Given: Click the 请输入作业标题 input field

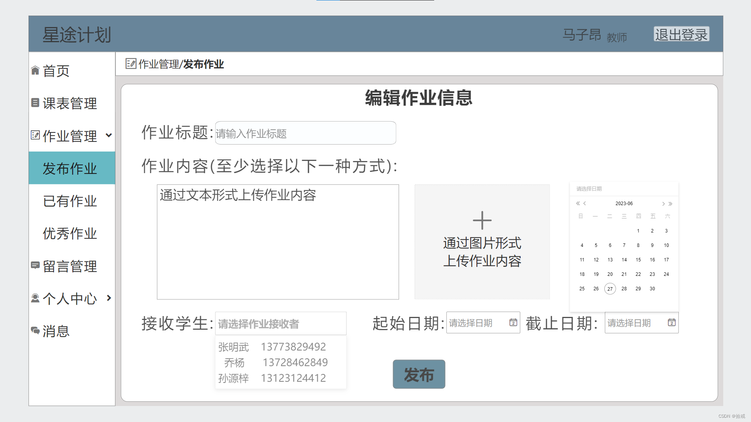Looking at the screenshot, I should coord(305,133).
